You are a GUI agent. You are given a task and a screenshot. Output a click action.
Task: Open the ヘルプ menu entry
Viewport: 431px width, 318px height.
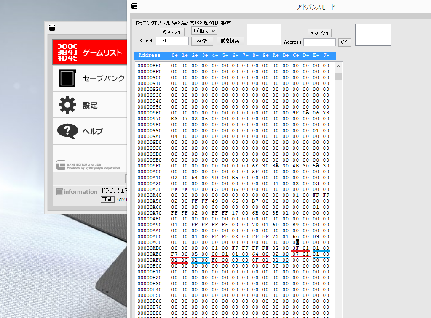pos(90,131)
